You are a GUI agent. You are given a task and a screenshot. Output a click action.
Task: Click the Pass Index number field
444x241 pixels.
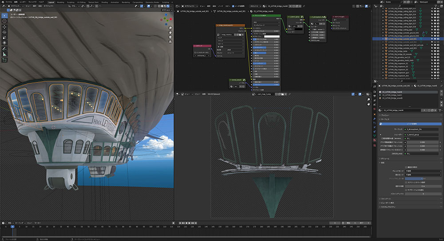point(423,194)
